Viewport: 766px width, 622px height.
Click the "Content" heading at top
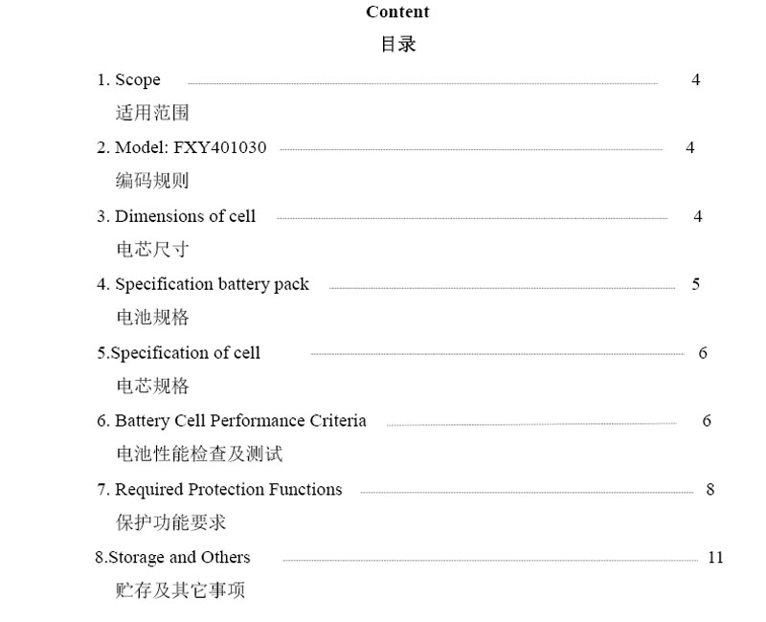coord(397,12)
